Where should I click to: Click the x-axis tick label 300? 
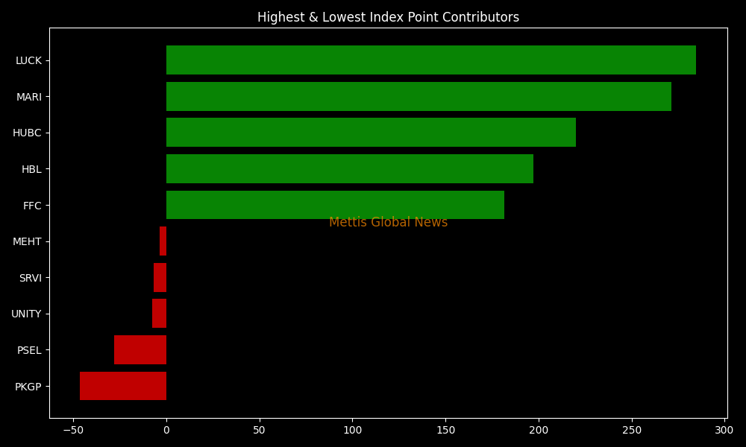(x=724, y=431)
